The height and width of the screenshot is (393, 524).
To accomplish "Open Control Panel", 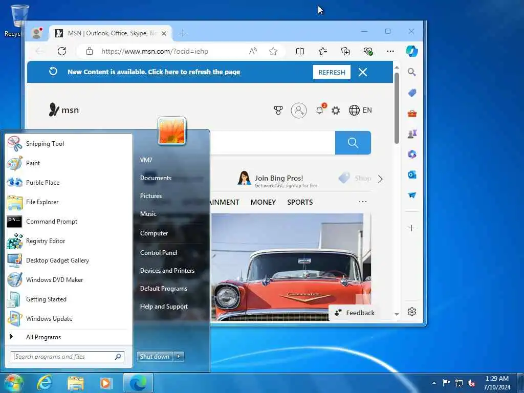I will (159, 253).
